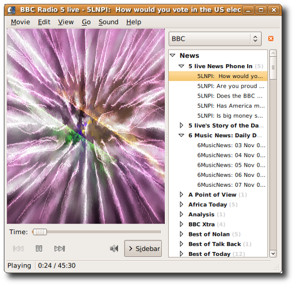Click the podcast list scrollbar thumb
Viewport: 295px width, 286px height.
(x=273, y=68)
